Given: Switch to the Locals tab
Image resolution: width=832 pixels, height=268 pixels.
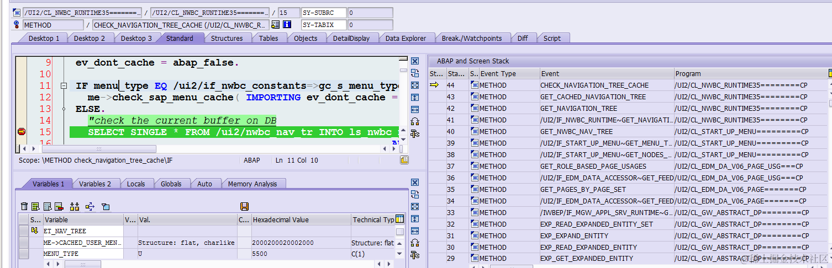Looking at the screenshot, I should [x=136, y=184].
